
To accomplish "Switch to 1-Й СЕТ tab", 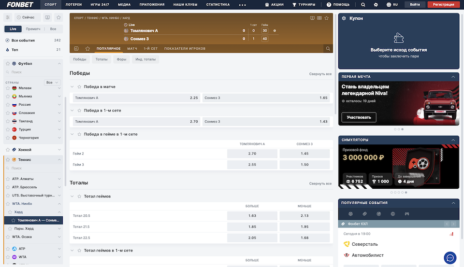I will tap(151, 48).
